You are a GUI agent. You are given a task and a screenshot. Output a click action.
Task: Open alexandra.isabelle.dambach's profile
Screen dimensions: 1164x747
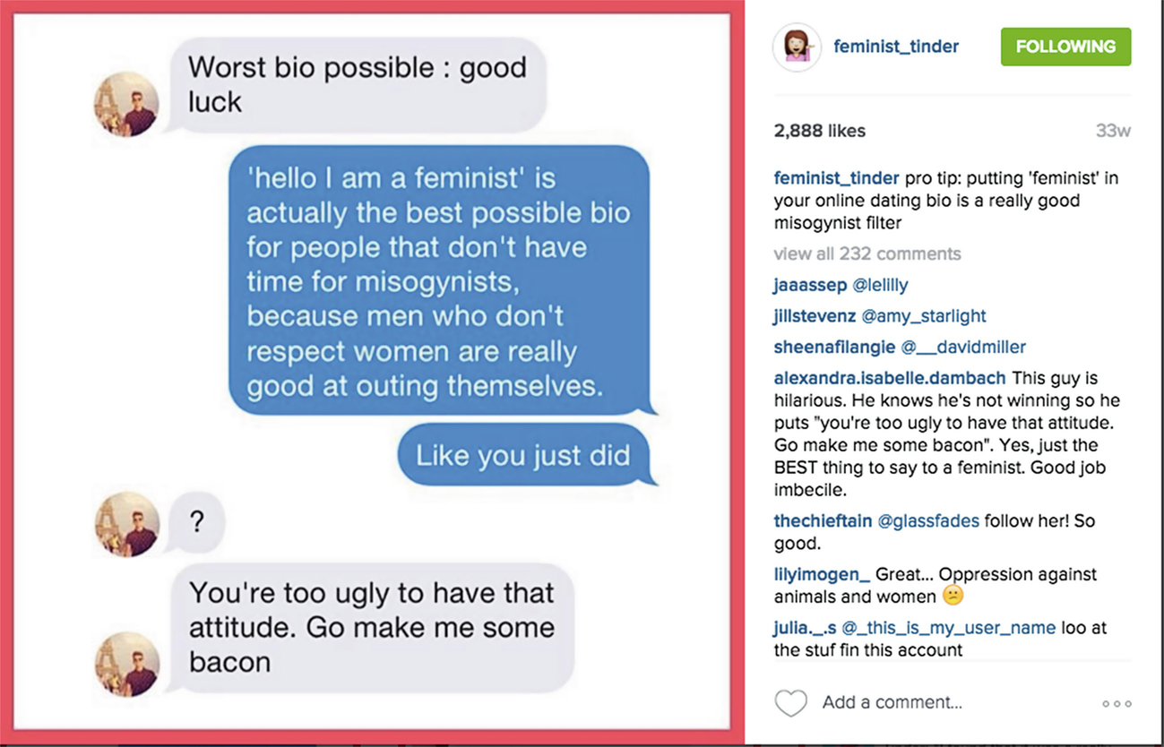point(890,378)
